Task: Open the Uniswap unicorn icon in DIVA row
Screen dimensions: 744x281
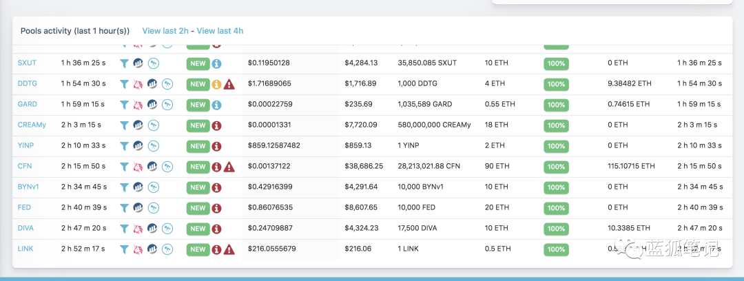Action: coord(138,229)
